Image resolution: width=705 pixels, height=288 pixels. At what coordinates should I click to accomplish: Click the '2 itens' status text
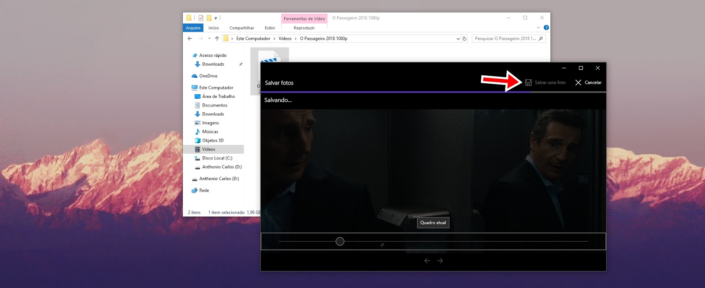[194, 212]
